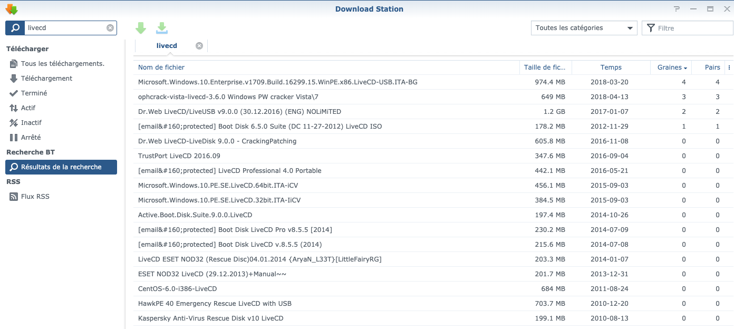Open Tous les téléchargements list
Viewport: 734px width, 329px height.
coord(61,64)
